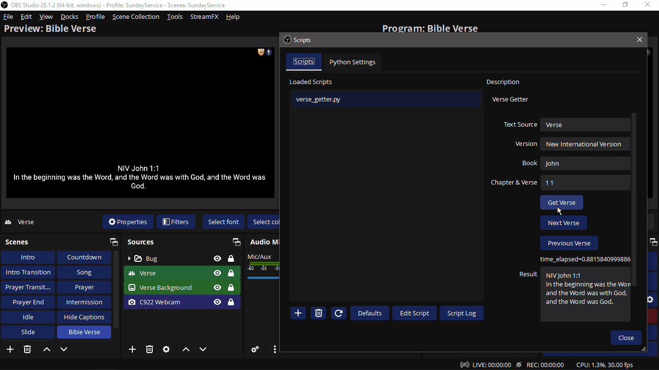The height and width of the screenshot is (370, 659).
Task: Open the Book dropdown showing John
Action: (585, 163)
